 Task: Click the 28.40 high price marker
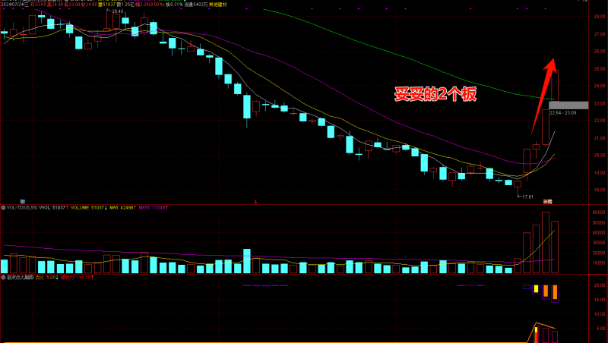(117, 11)
